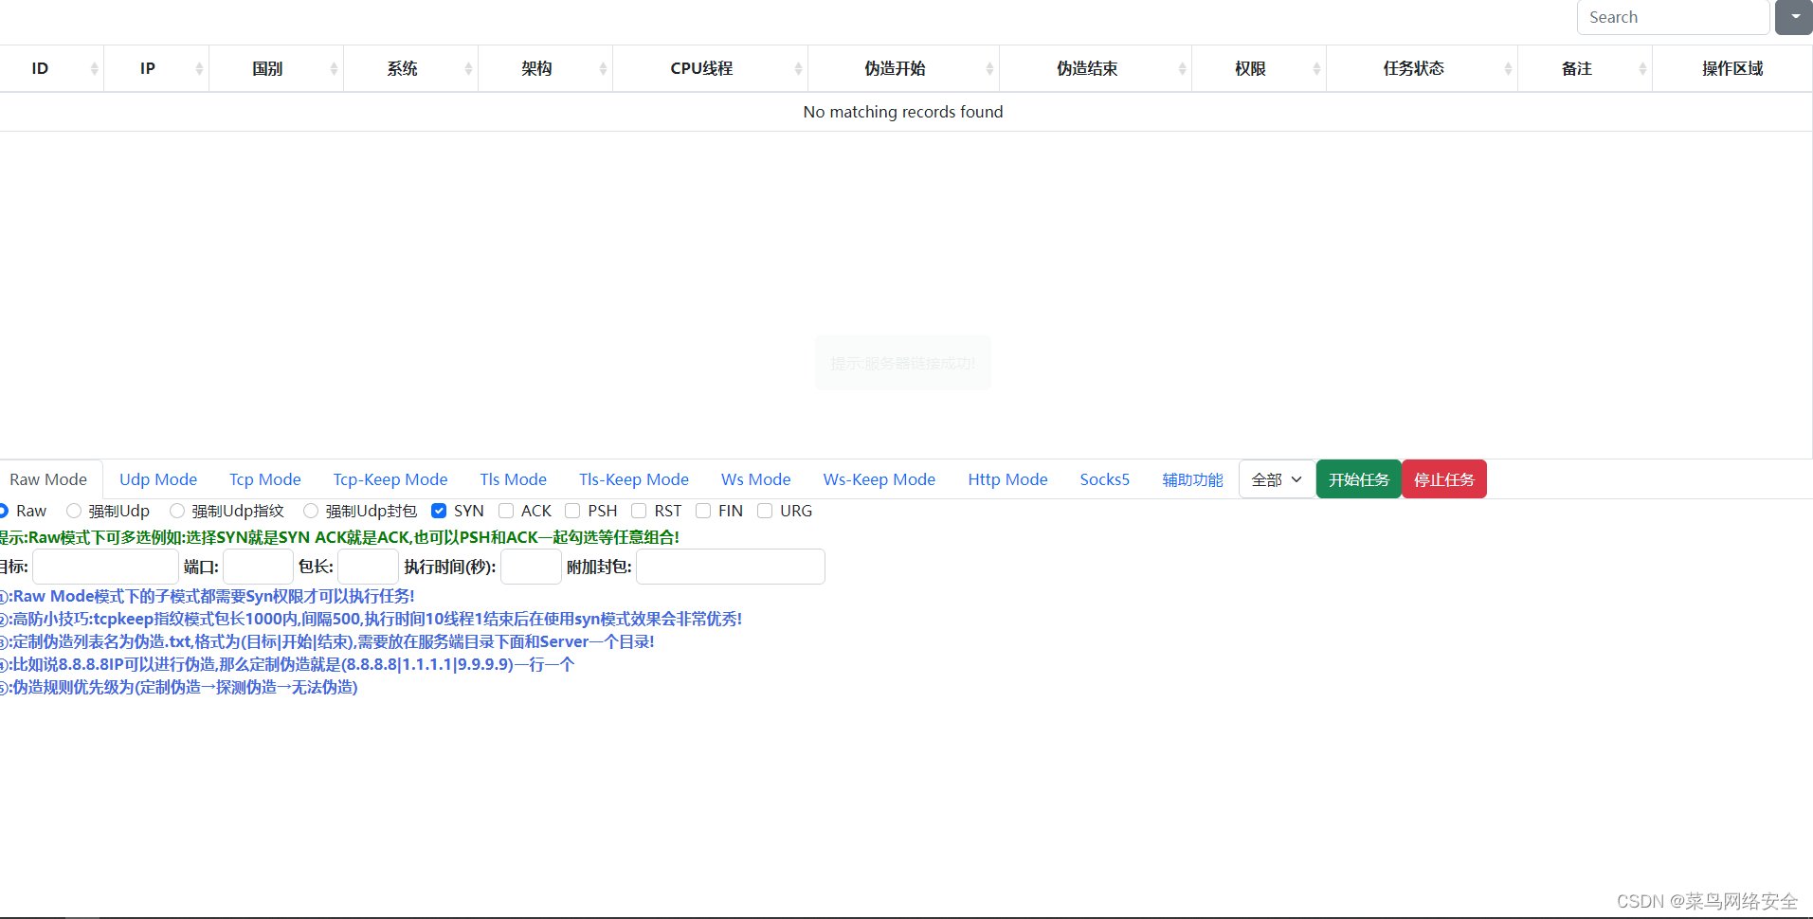Viewport: 1813px width, 919px height.
Task: Focus the 端口 port input field
Action: [x=258, y=567]
